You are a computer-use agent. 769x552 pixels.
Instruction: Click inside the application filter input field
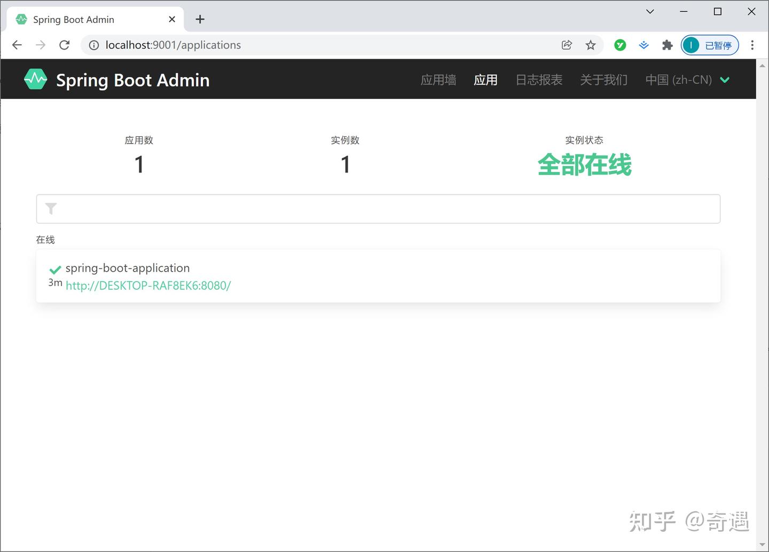click(374, 209)
